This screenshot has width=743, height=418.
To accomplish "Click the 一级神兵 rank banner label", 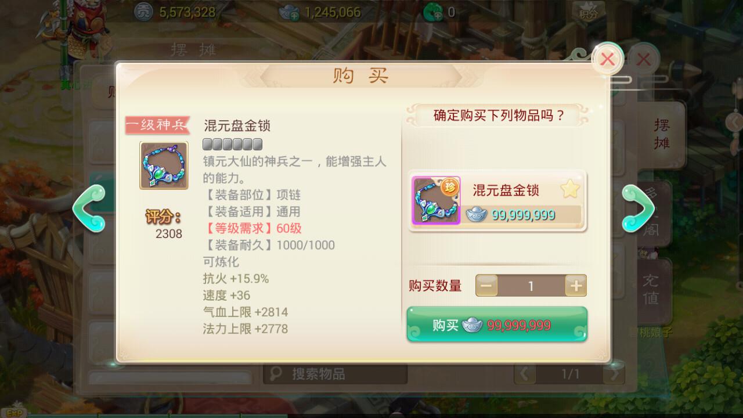I will coord(158,125).
